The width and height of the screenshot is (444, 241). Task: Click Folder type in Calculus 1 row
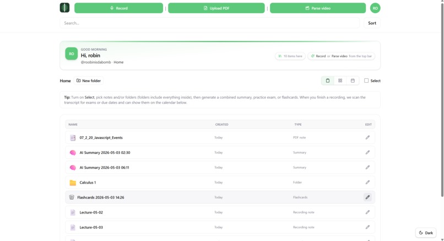click(297, 183)
